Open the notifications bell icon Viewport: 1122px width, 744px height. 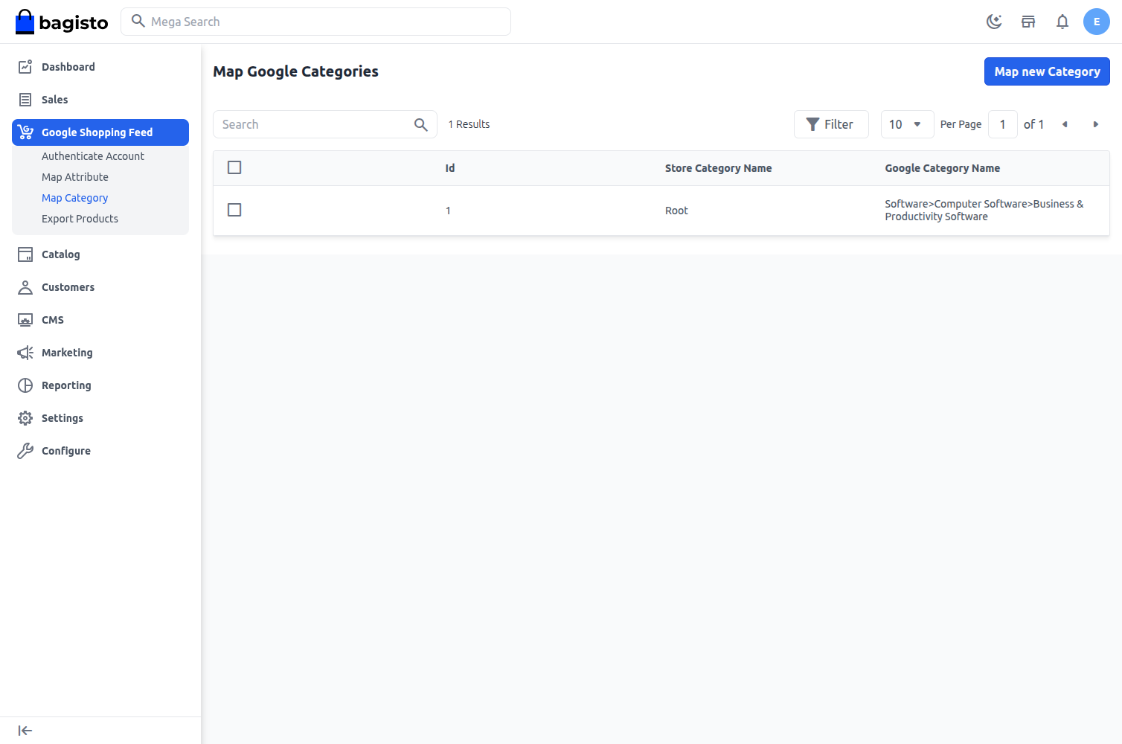click(x=1062, y=22)
